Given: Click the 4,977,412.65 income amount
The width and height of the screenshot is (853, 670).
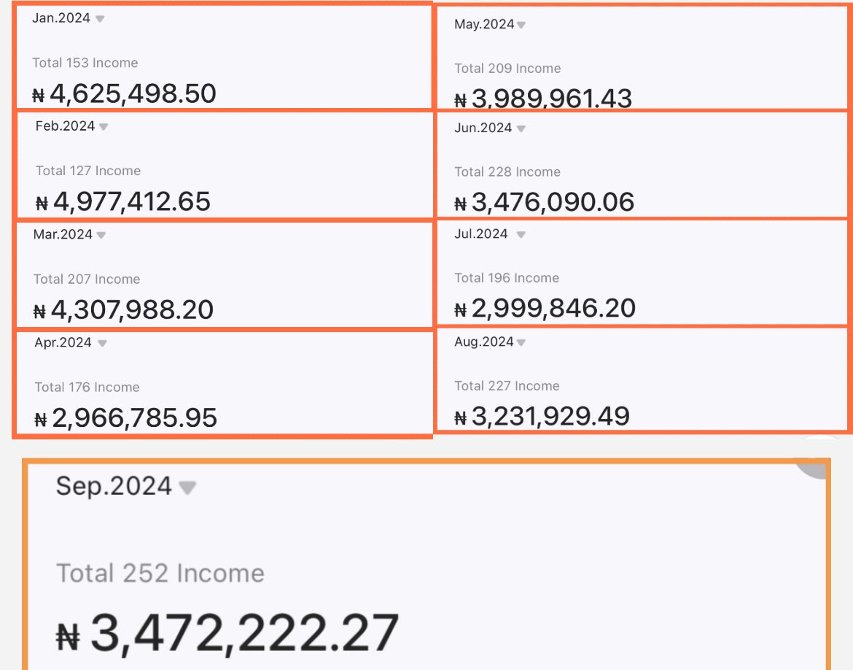Looking at the screenshot, I should point(131,201).
